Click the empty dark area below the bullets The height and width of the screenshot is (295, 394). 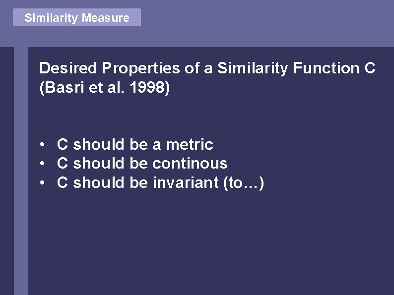[x=208, y=243]
